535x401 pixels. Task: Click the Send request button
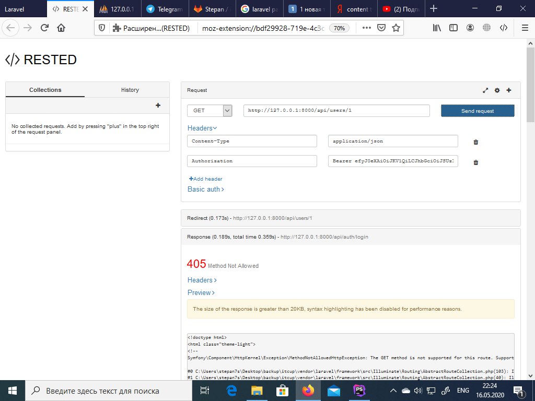pos(478,111)
